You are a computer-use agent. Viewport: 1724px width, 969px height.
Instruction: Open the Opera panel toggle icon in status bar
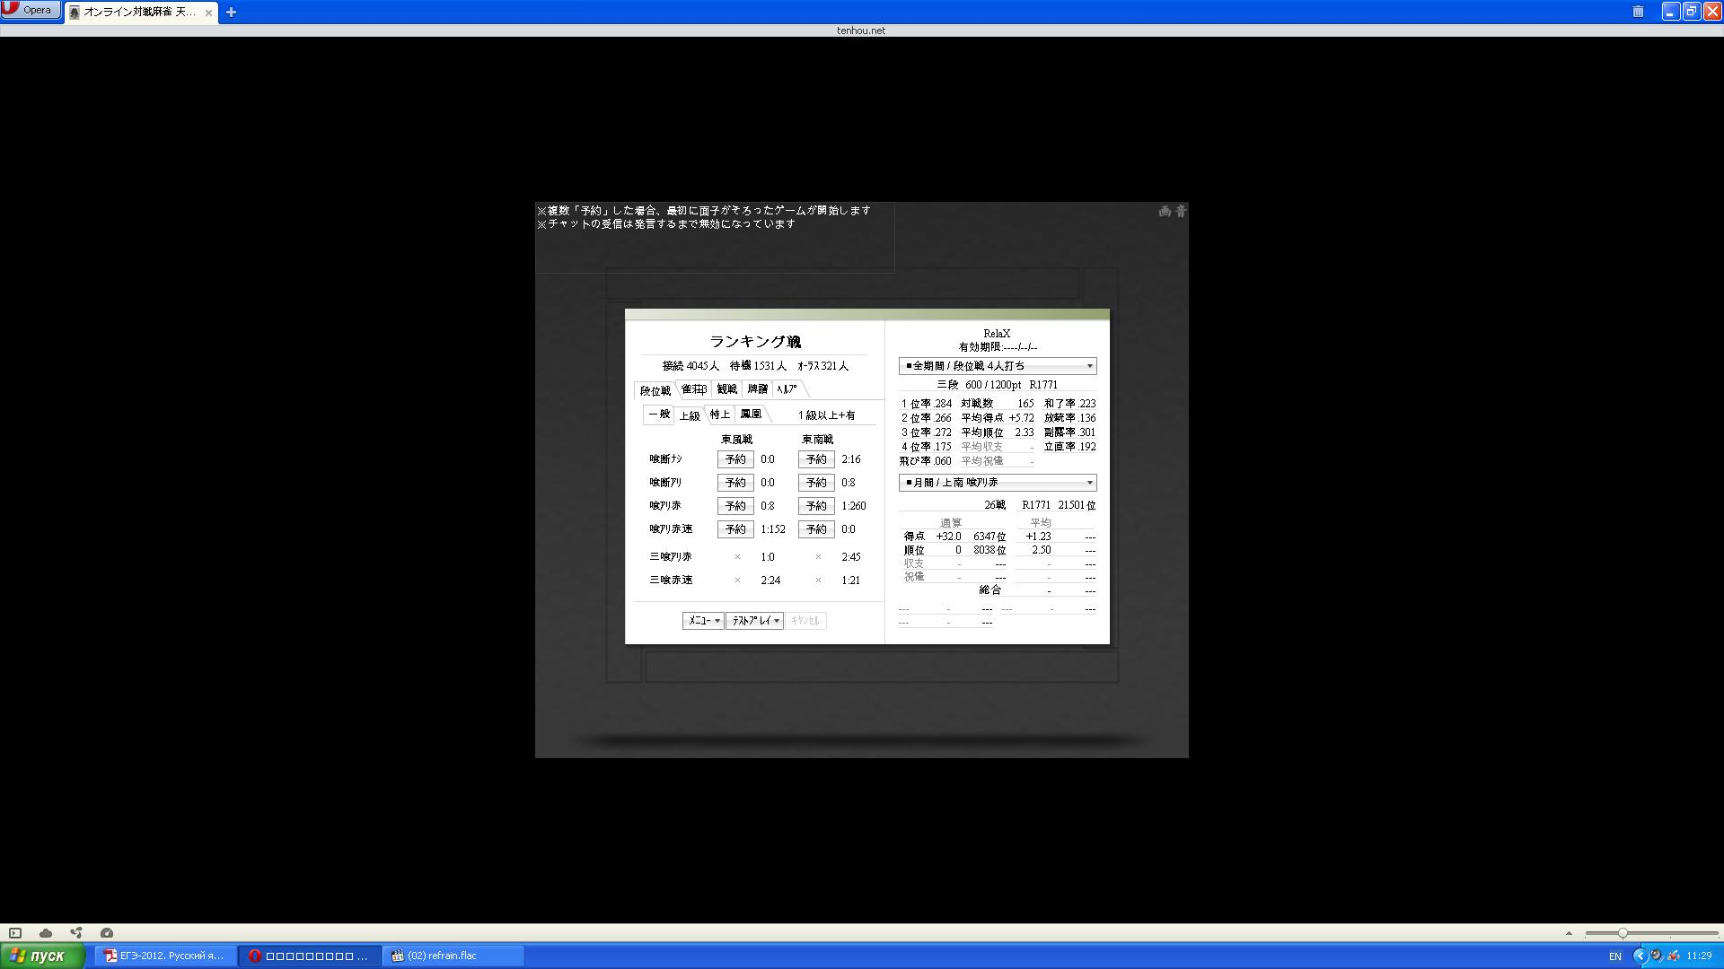coord(15,933)
